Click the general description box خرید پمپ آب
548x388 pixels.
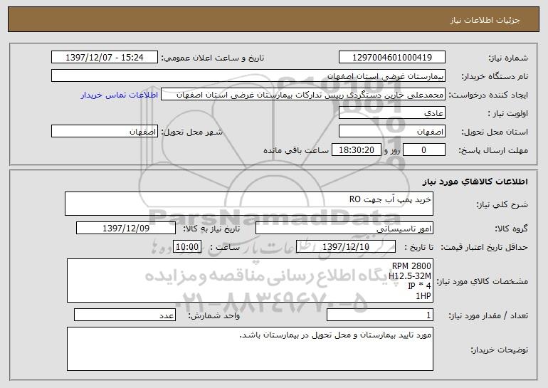pyautogui.click(x=249, y=204)
